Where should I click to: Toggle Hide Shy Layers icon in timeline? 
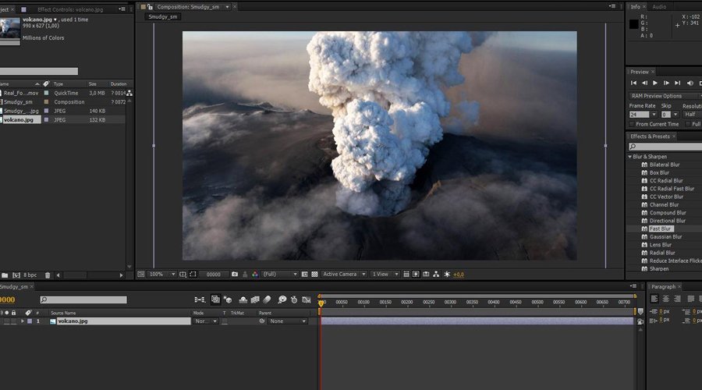[243, 300]
